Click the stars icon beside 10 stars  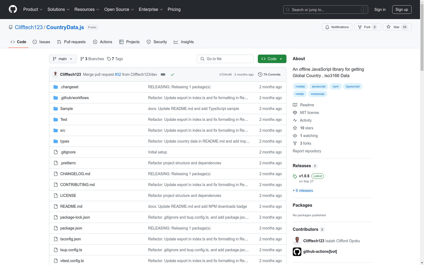coord(295,128)
